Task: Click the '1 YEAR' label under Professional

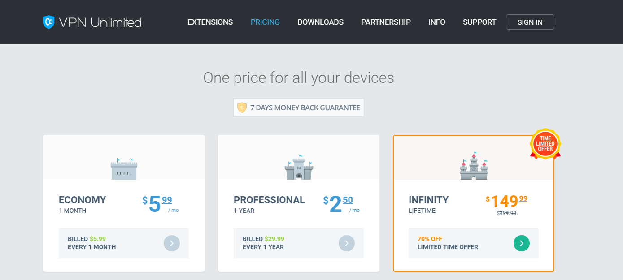Action: coord(244,211)
